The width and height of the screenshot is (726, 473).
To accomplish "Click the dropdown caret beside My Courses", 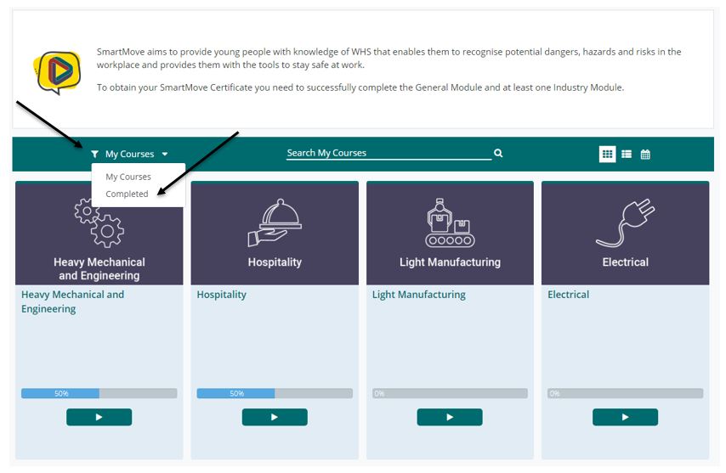I will pyautogui.click(x=165, y=155).
